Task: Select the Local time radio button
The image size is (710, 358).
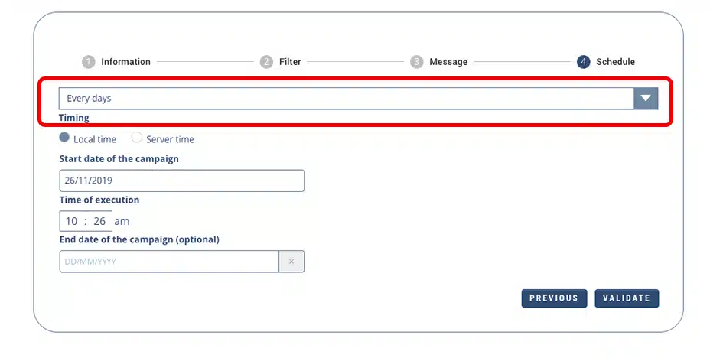Action: pos(65,138)
